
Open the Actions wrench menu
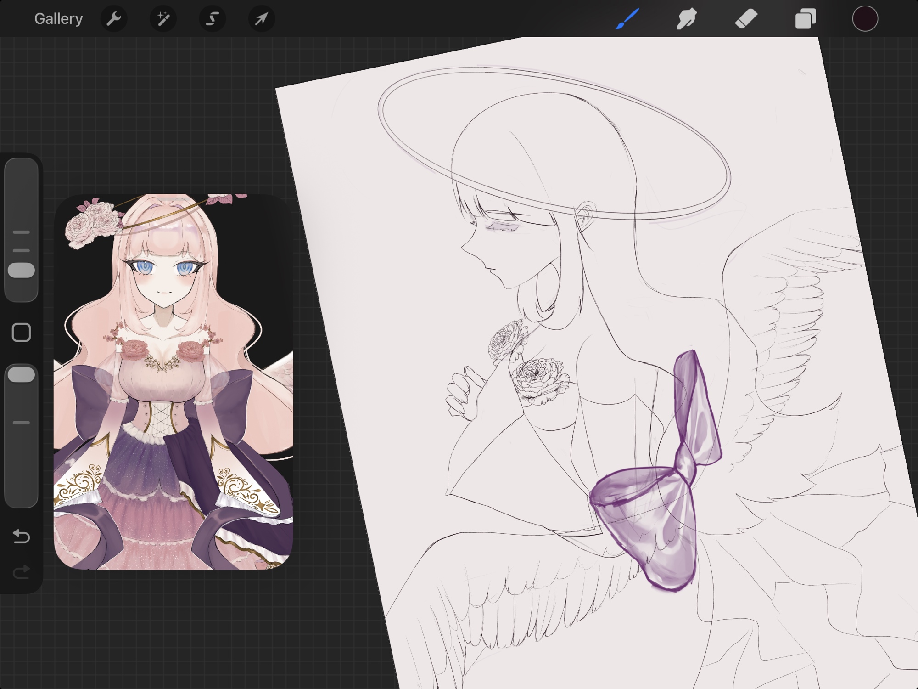coord(113,19)
